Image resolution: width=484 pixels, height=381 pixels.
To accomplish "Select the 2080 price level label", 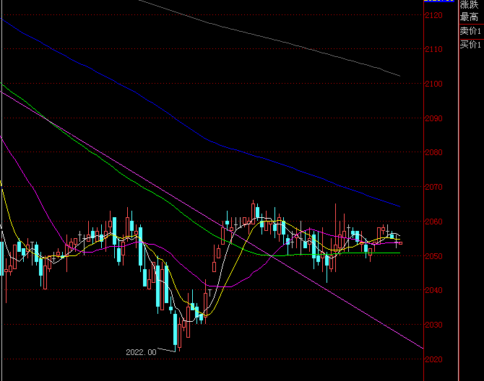I will click(x=433, y=152).
